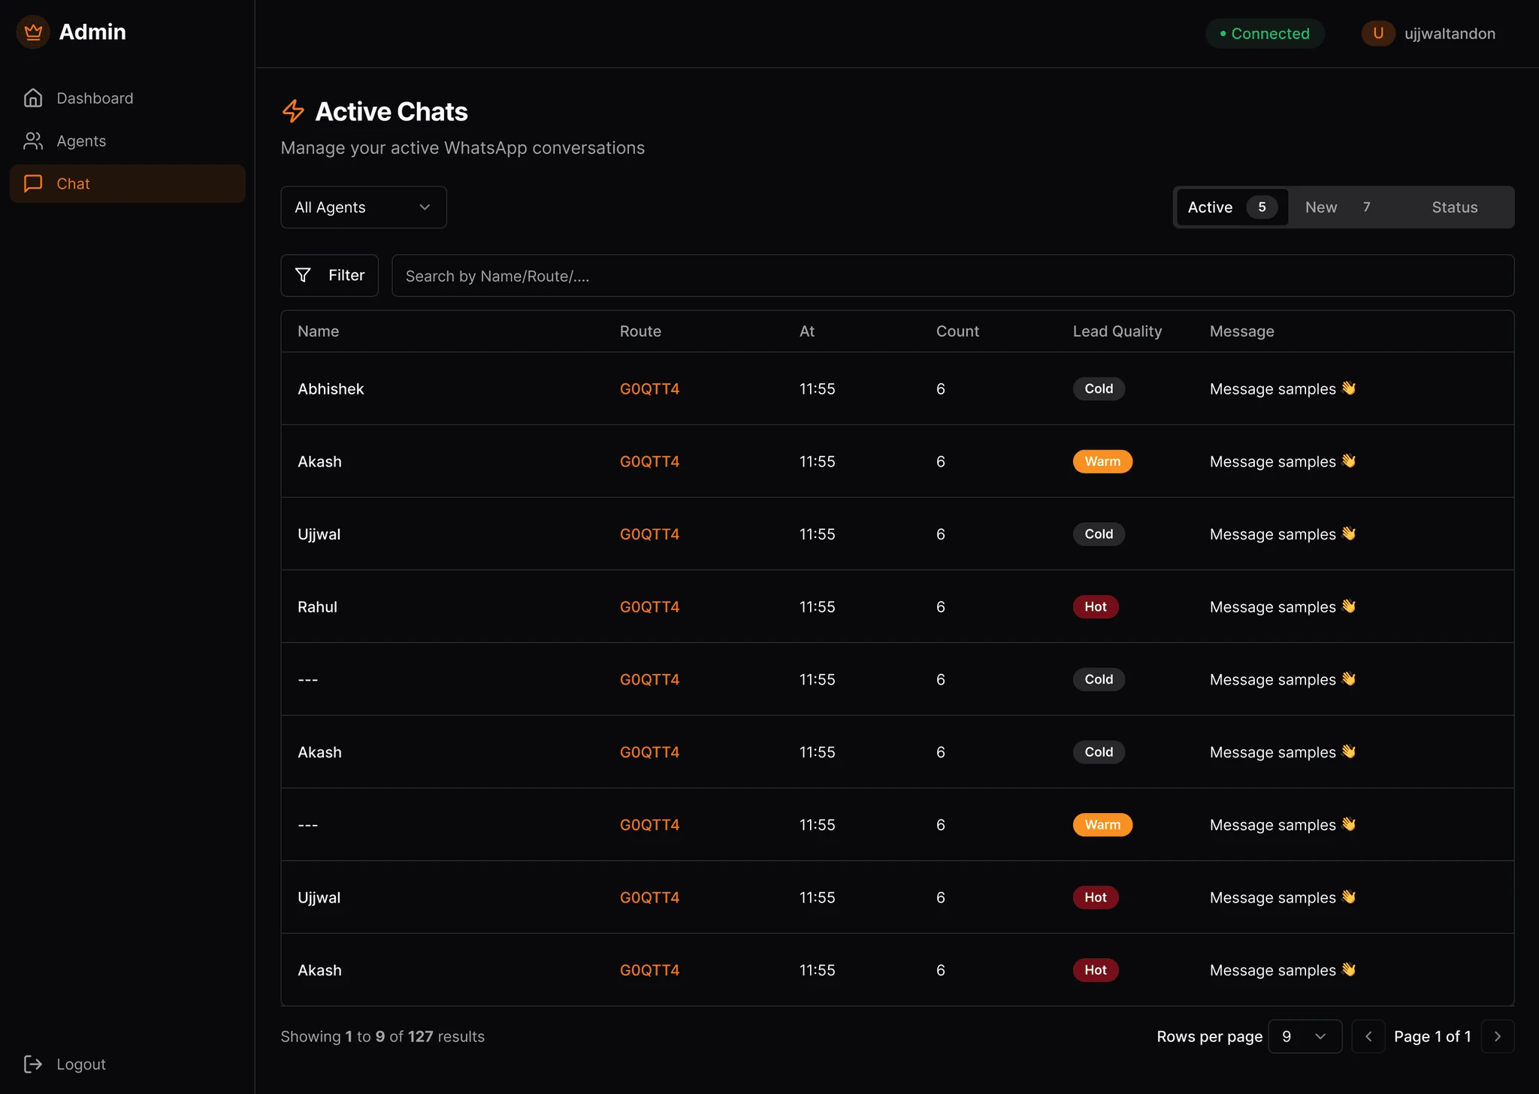Viewport: 1539px width, 1094px height.
Task: Click the Agents people icon
Action: [x=33, y=141]
